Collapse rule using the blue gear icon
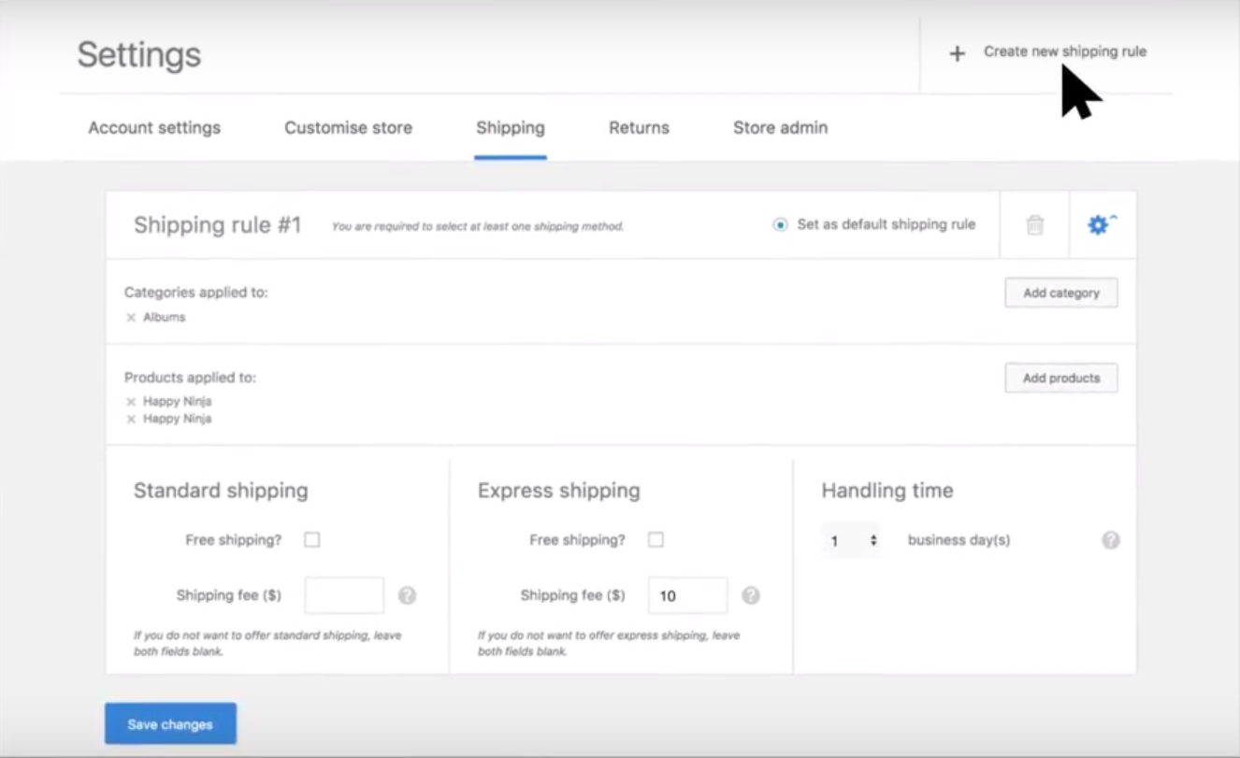 pyautogui.click(x=1102, y=224)
